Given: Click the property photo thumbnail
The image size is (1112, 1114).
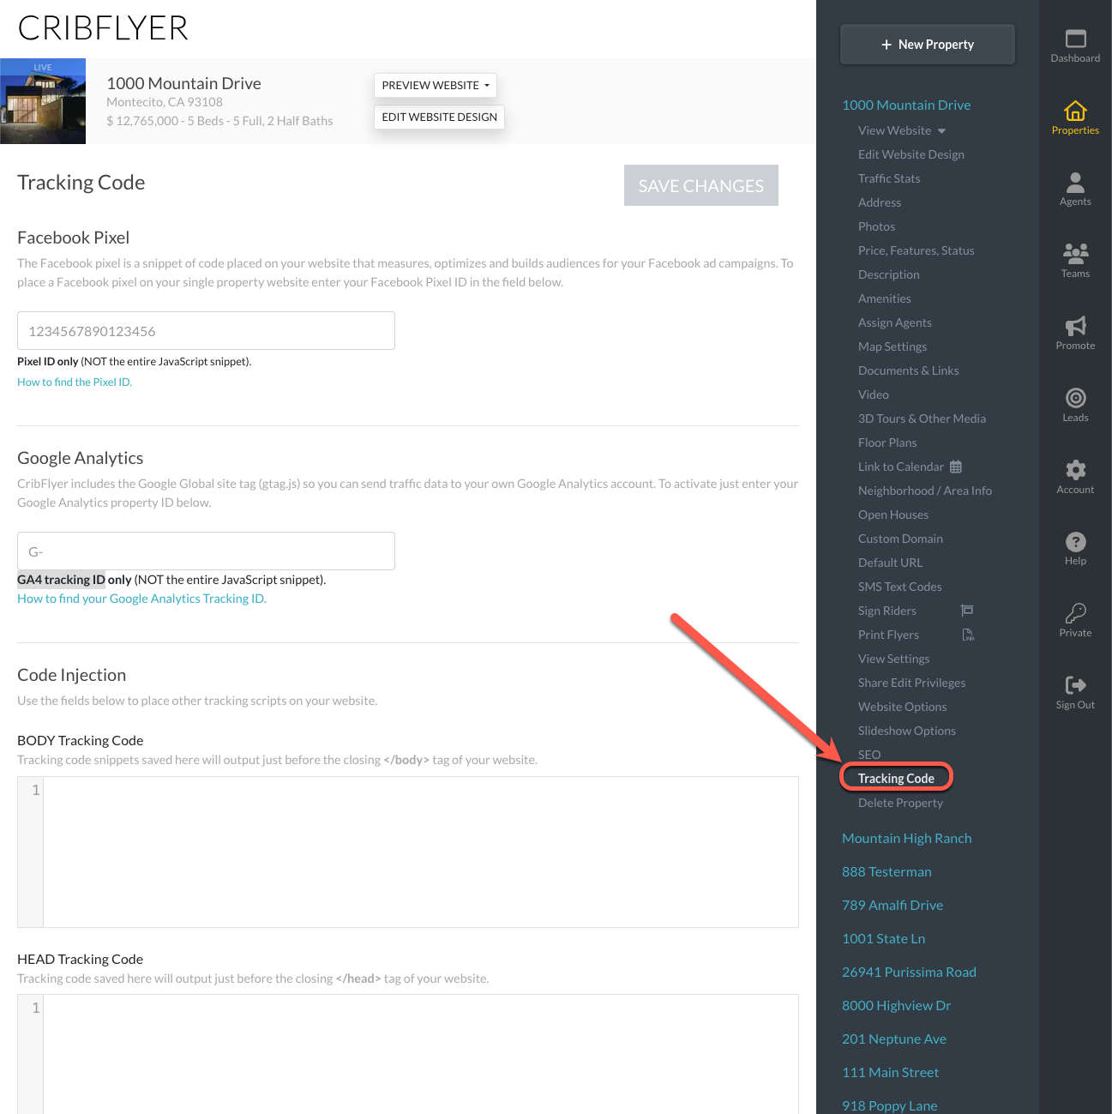Looking at the screenshot, I should point(43,101).
